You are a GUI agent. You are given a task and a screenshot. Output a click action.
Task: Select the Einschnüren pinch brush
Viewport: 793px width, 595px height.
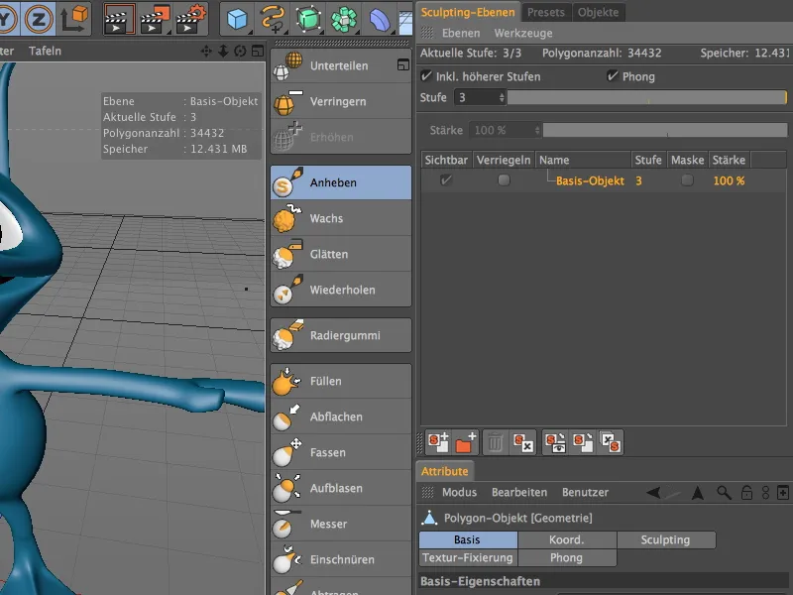pyautogui.click(x=340, y=559)
